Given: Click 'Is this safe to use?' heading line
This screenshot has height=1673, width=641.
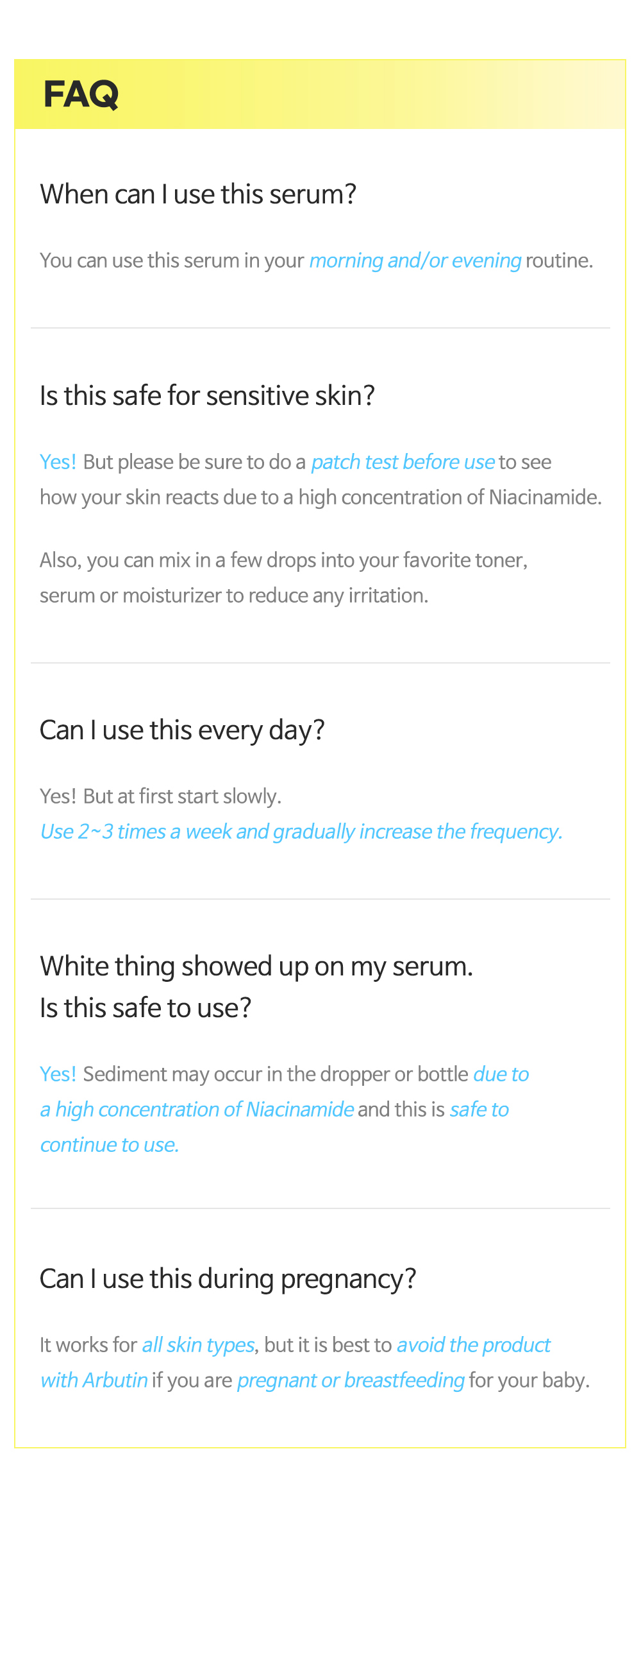Looking at the screenshot, I should (146, 1008).
